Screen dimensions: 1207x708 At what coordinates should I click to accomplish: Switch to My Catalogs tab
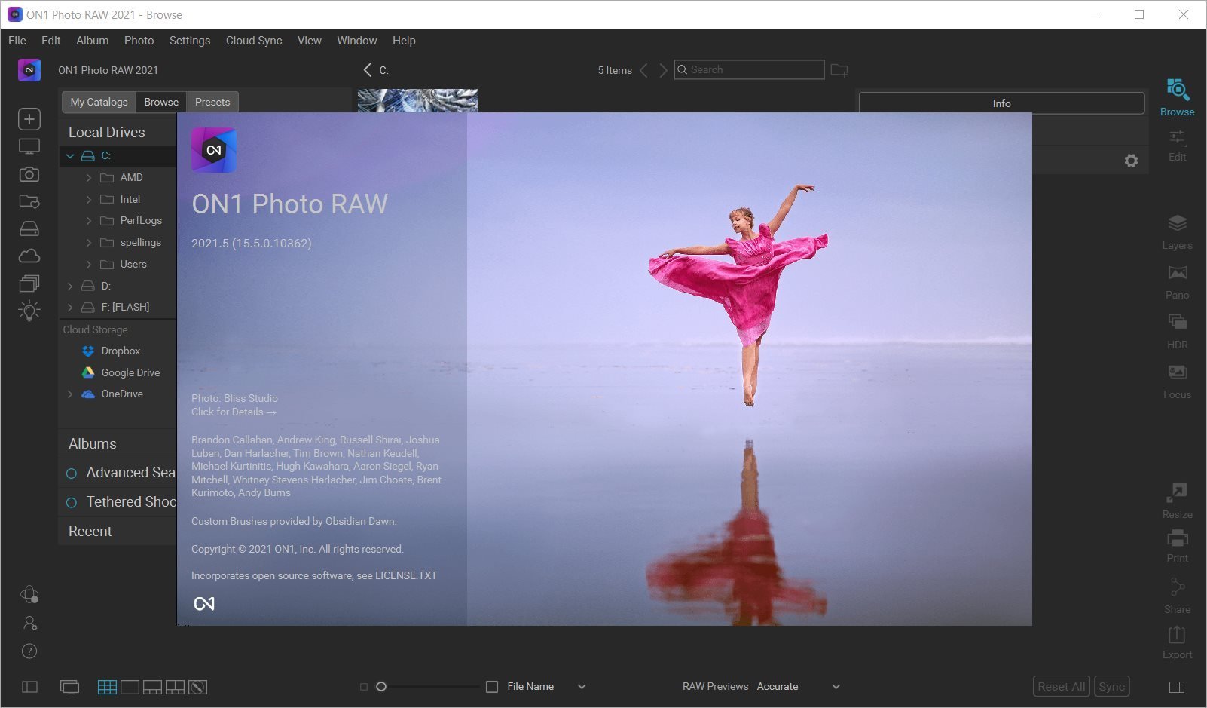pos(99,102)
